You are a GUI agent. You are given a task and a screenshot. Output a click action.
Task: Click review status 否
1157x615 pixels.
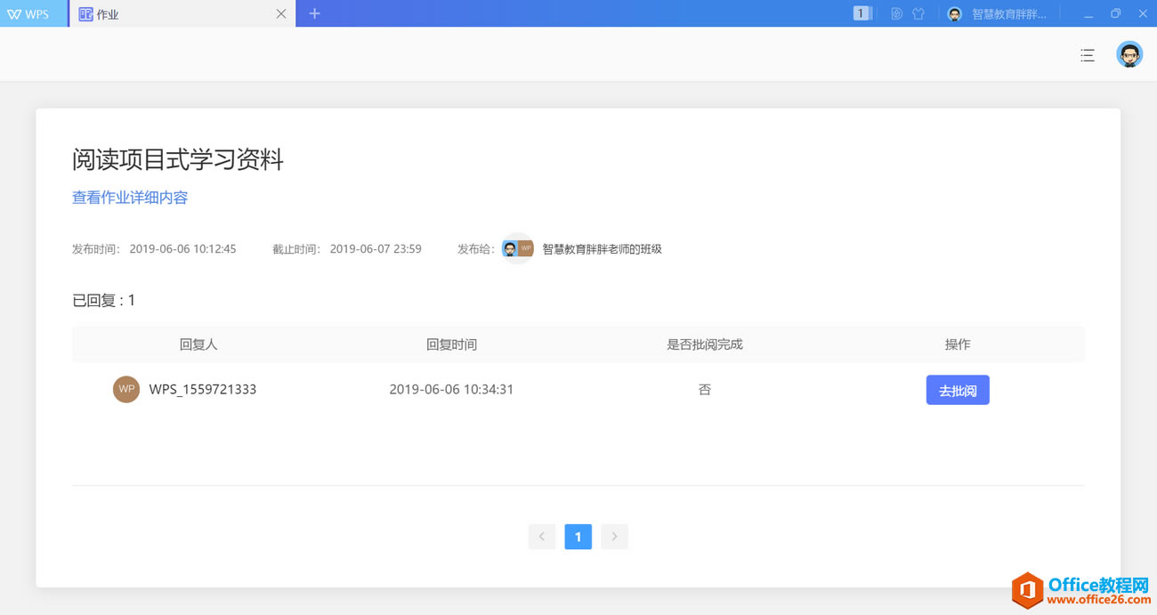click(705, 390)
